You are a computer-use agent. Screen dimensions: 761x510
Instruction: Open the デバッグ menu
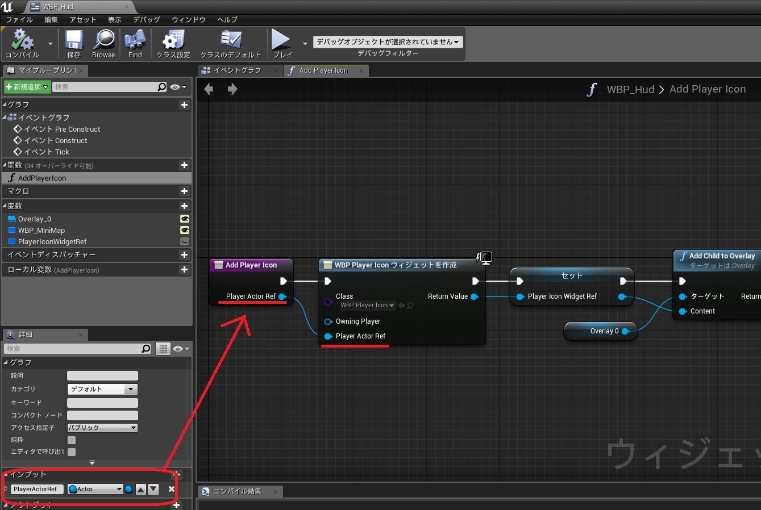[x=147, y=20]
